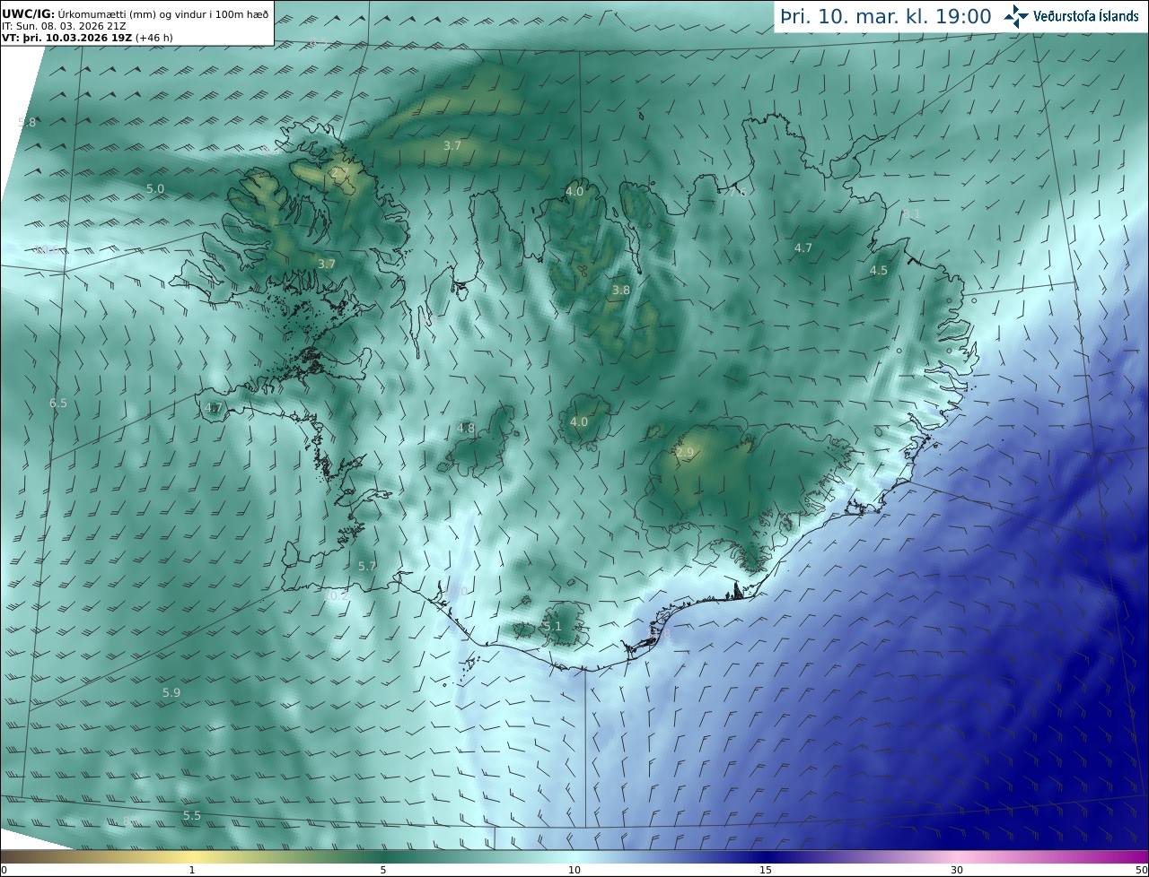
Task: Click the 3.8 value on the map
Action: [x=621, y=290]
